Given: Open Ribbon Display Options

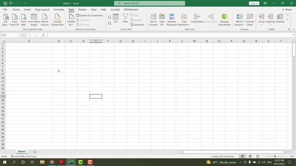Looking at the screenshot, I should (x=265, y=3).
